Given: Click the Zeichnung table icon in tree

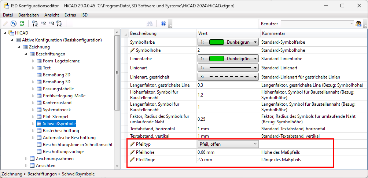Looking at the screenshot, I should (25, 47).
